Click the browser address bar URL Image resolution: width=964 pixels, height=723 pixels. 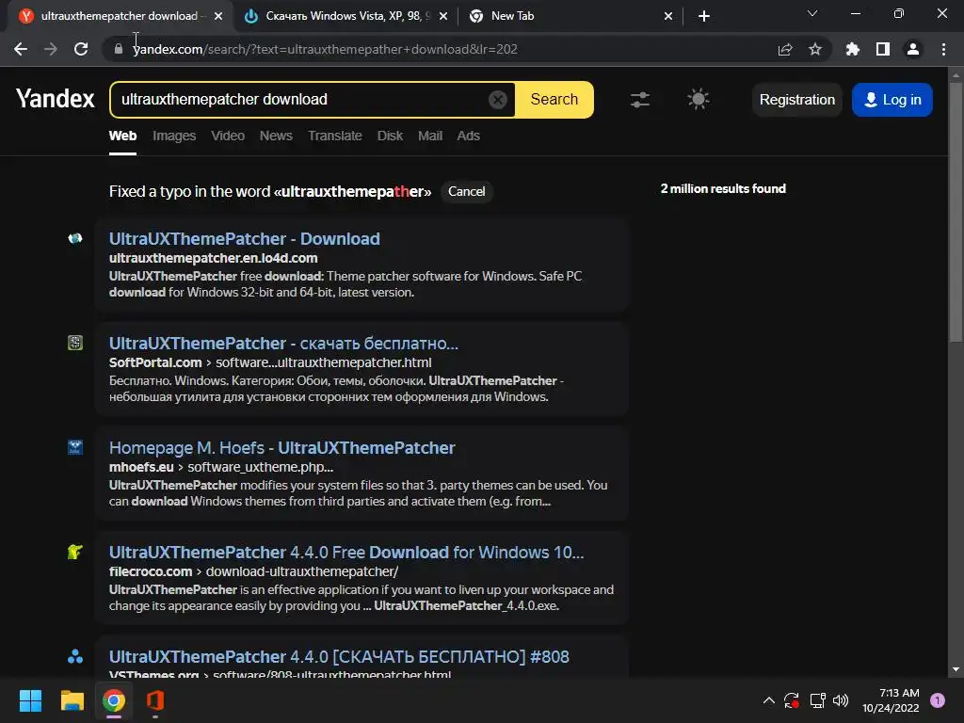click(x=325, y=49)
